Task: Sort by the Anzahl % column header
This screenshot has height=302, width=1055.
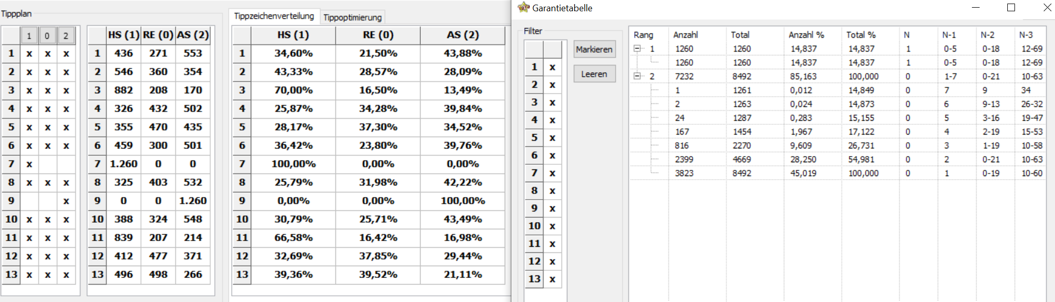Action: click(x=806, y=35)
